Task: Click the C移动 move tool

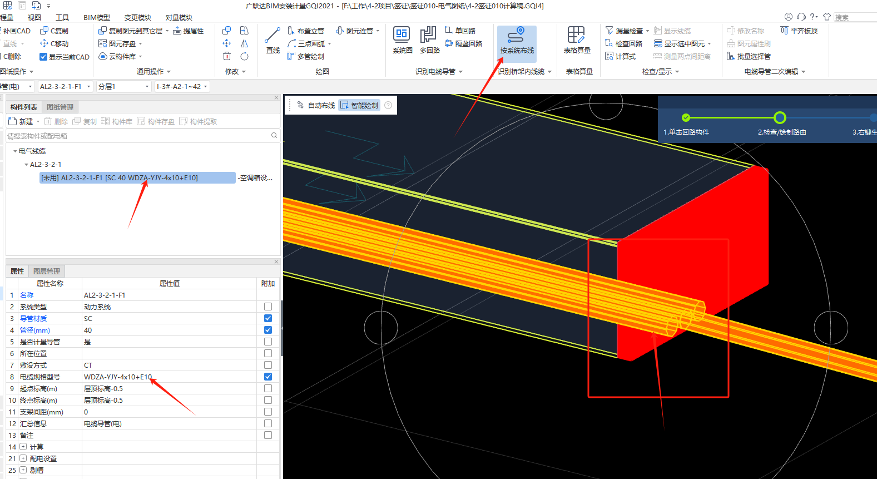Action: [54, 43]
